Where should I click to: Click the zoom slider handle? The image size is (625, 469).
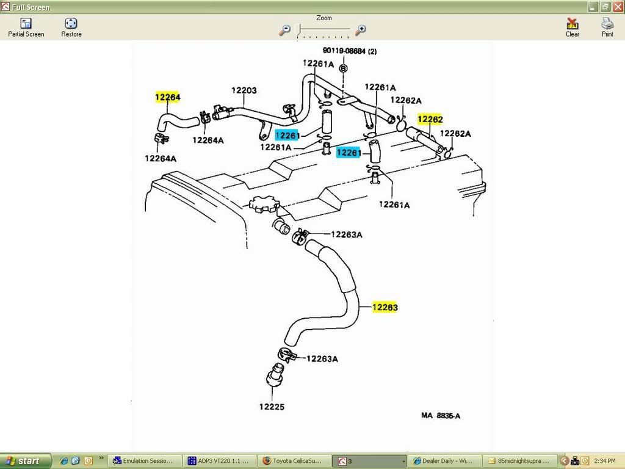click(x=299, y=29)
